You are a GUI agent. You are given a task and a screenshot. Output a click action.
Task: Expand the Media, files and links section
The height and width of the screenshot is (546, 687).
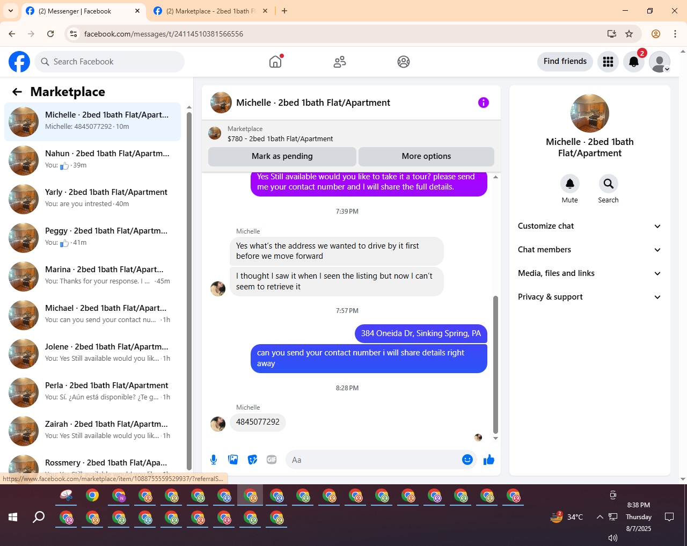pos(590,273)
